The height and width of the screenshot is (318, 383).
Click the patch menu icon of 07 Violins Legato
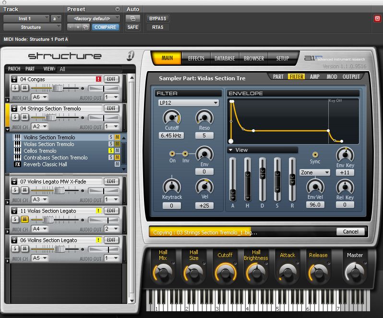[x=14, y=182]
